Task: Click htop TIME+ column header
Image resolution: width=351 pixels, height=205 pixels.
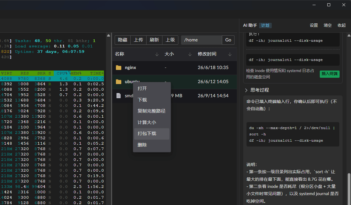Action: pos(97,73)
